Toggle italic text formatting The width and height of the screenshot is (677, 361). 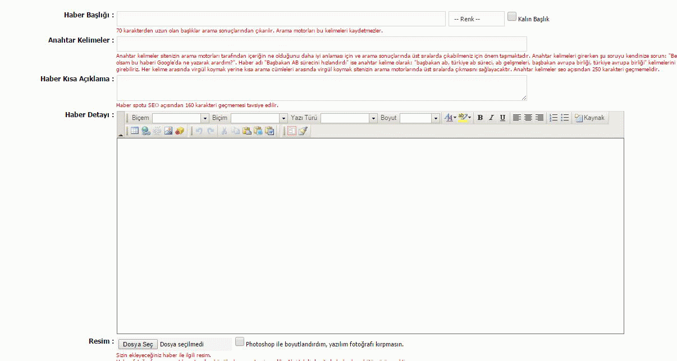[491, 118]
